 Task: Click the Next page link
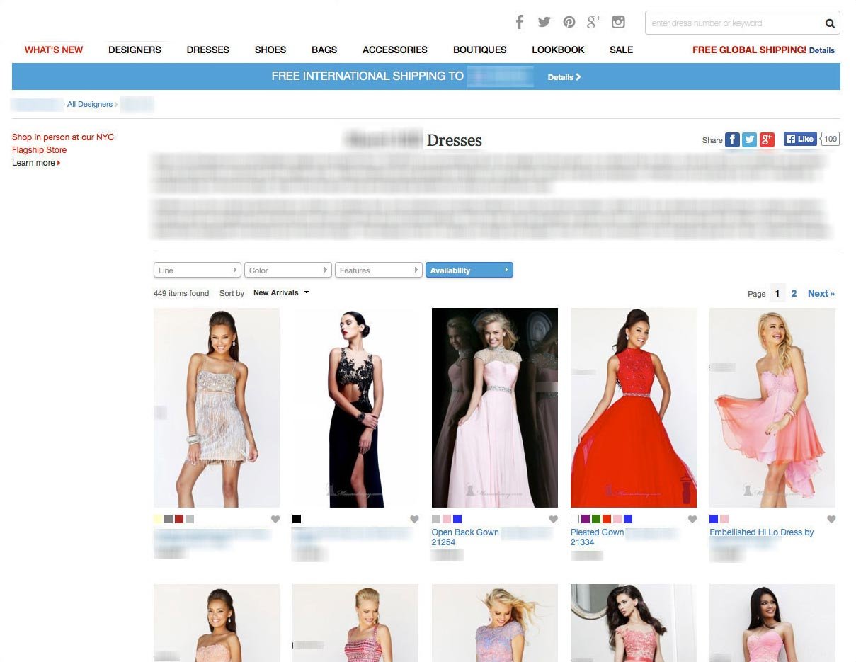point(821,293)
